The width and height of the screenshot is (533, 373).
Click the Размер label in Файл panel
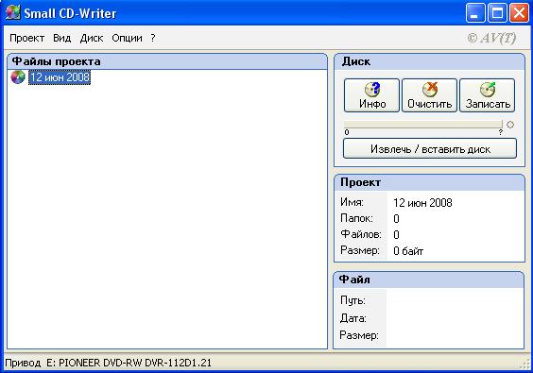tap(359, 335)
